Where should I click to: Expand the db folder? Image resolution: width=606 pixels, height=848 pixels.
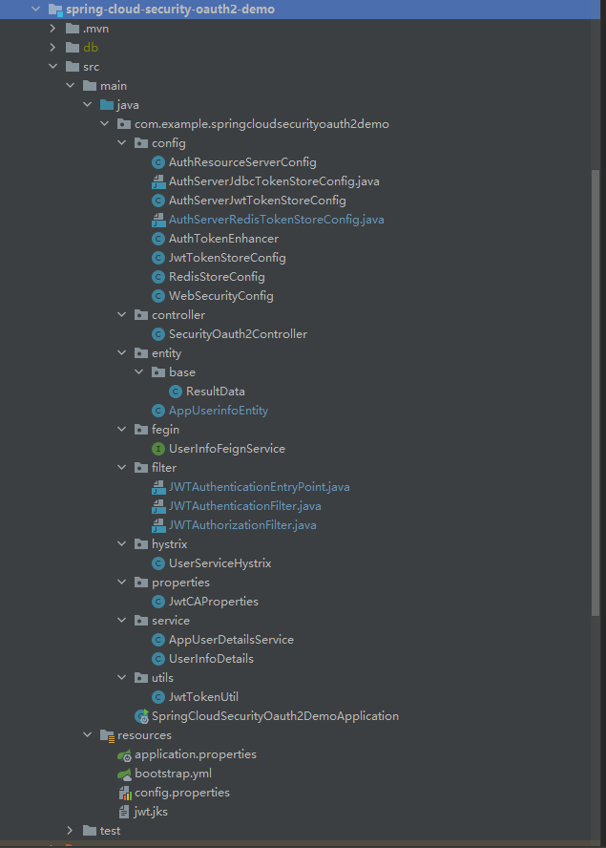coord(53,48)
